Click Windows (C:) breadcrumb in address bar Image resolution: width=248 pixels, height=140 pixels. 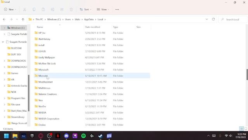[x=54, y=19]
